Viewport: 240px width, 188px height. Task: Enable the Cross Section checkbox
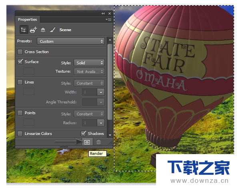20,52
